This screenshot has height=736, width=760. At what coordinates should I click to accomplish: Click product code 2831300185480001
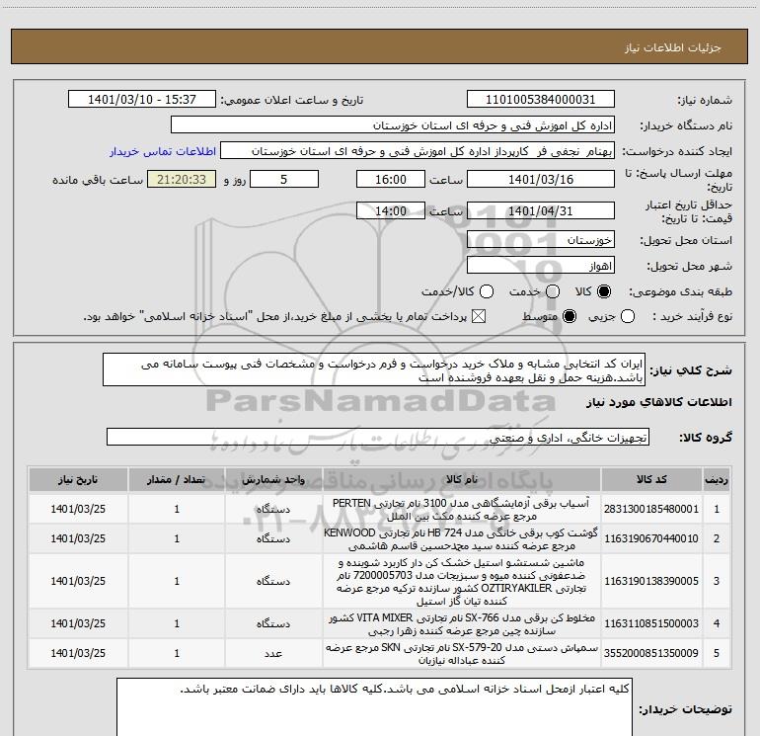click(651, 509)
